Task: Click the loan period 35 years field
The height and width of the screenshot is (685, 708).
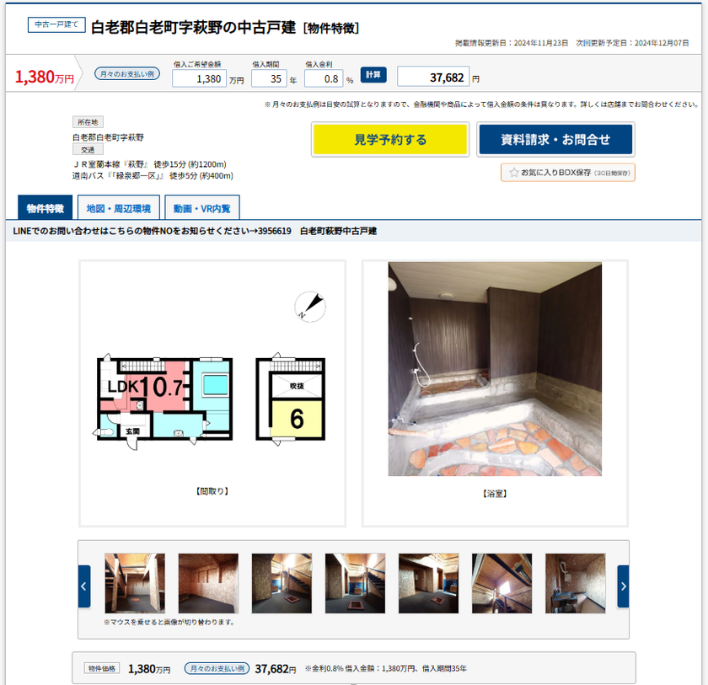Action: pos(269,78)
